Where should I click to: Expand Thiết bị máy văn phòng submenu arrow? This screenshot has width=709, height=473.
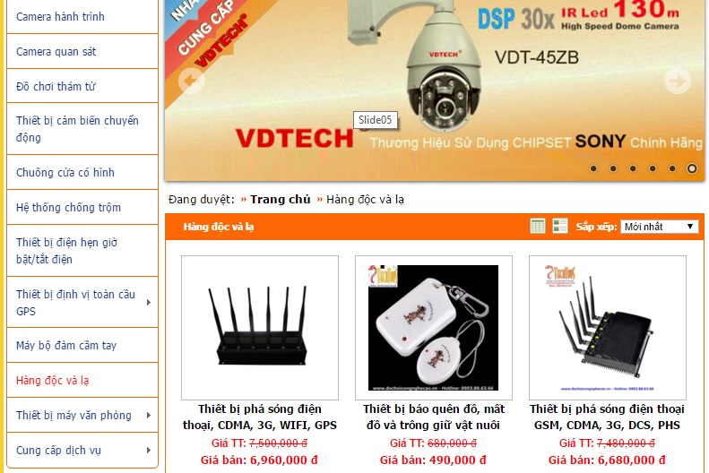coord(149,415)
